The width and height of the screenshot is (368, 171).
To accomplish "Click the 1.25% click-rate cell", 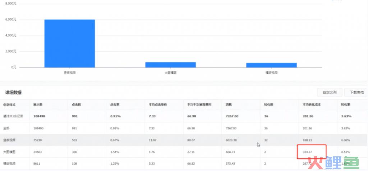I will [x=115, y=164].
